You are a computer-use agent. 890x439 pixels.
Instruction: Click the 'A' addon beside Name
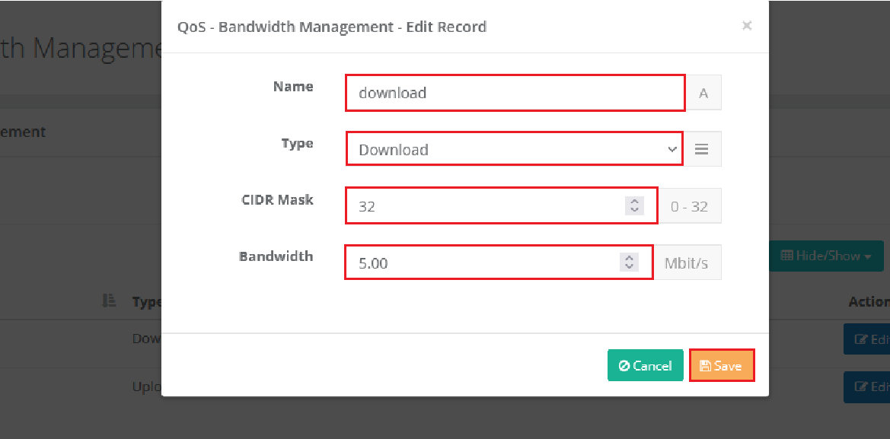coord(703,93)
